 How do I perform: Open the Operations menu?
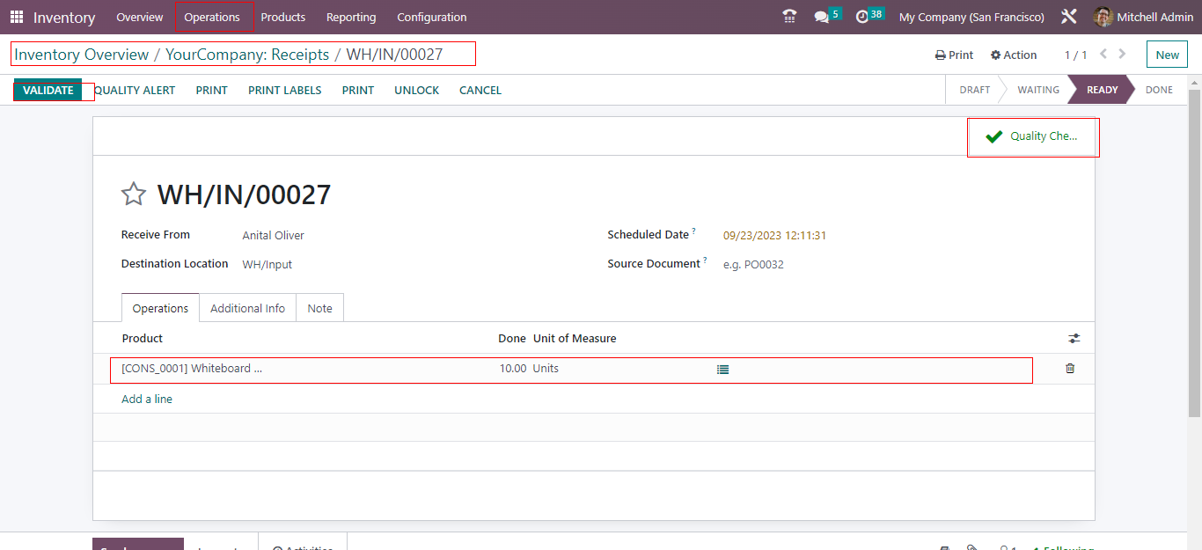(212, 17)
